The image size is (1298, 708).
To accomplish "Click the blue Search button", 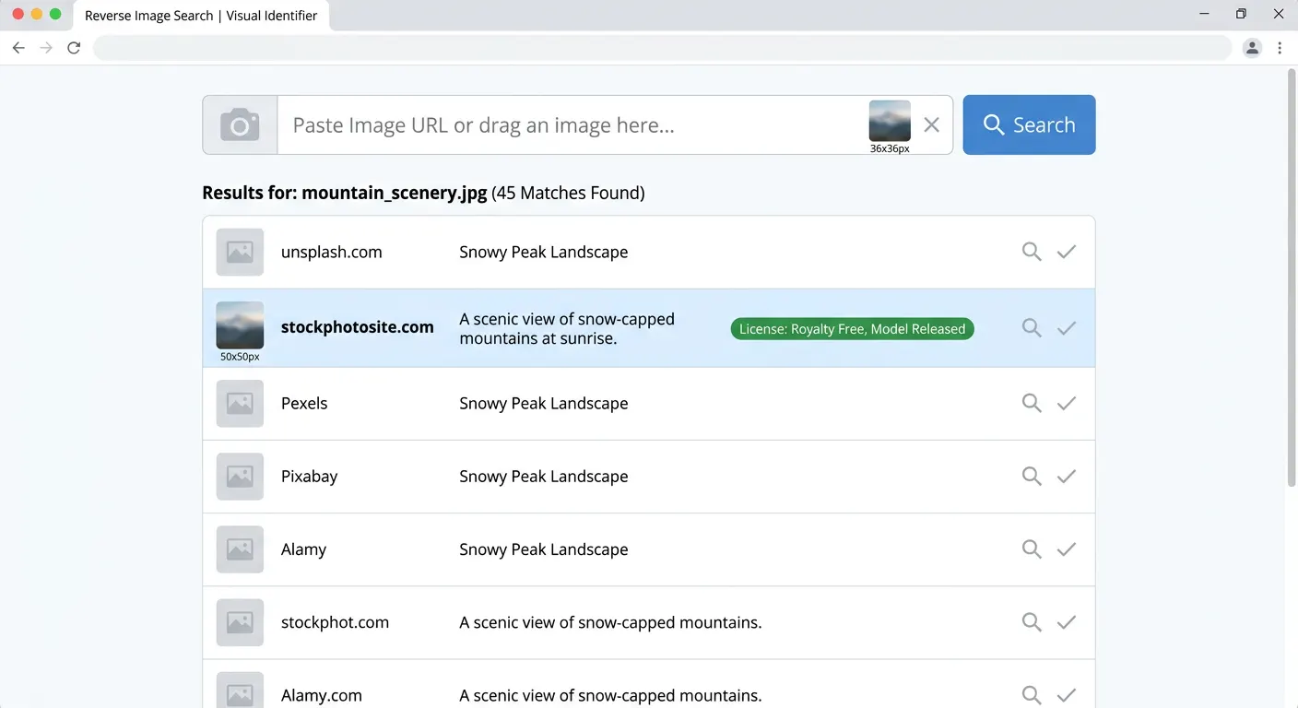I will tap(1029, 124).
